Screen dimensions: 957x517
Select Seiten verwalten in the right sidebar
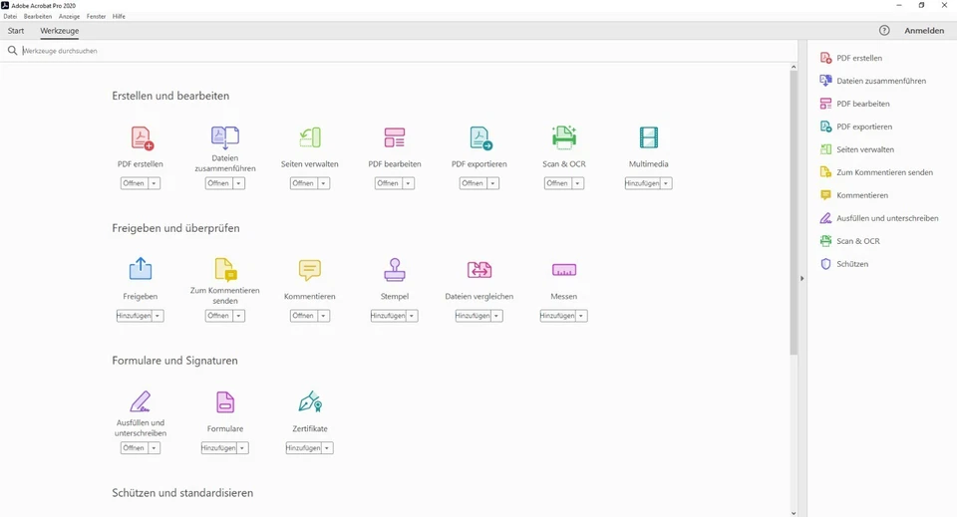(857, 149)
